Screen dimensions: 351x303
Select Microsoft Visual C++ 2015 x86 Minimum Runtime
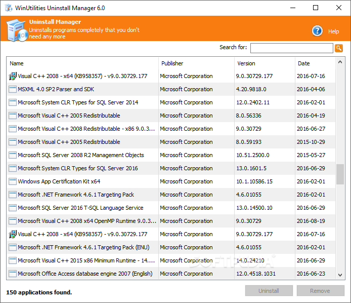click(x=86, y=260)
